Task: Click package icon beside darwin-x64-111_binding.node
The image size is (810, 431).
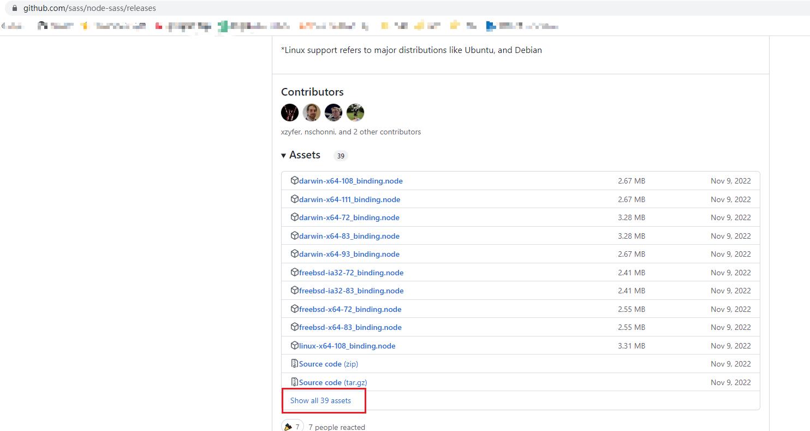Action: coord(295,199)
